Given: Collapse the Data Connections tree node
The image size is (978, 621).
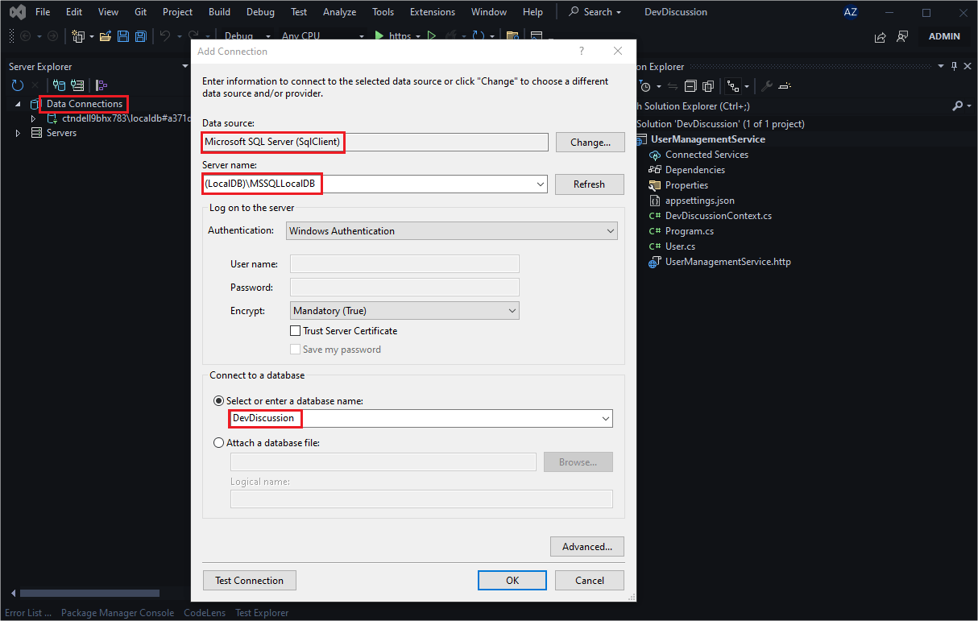Looking at the screenshot, I should 19,104.
